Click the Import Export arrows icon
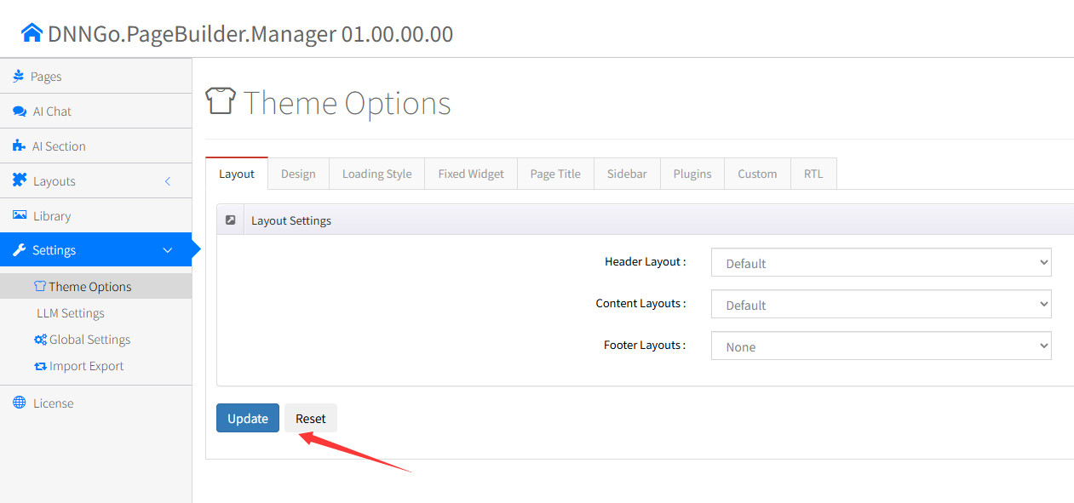This screenshot has height=503, width=1074. [x=40, y=366]
